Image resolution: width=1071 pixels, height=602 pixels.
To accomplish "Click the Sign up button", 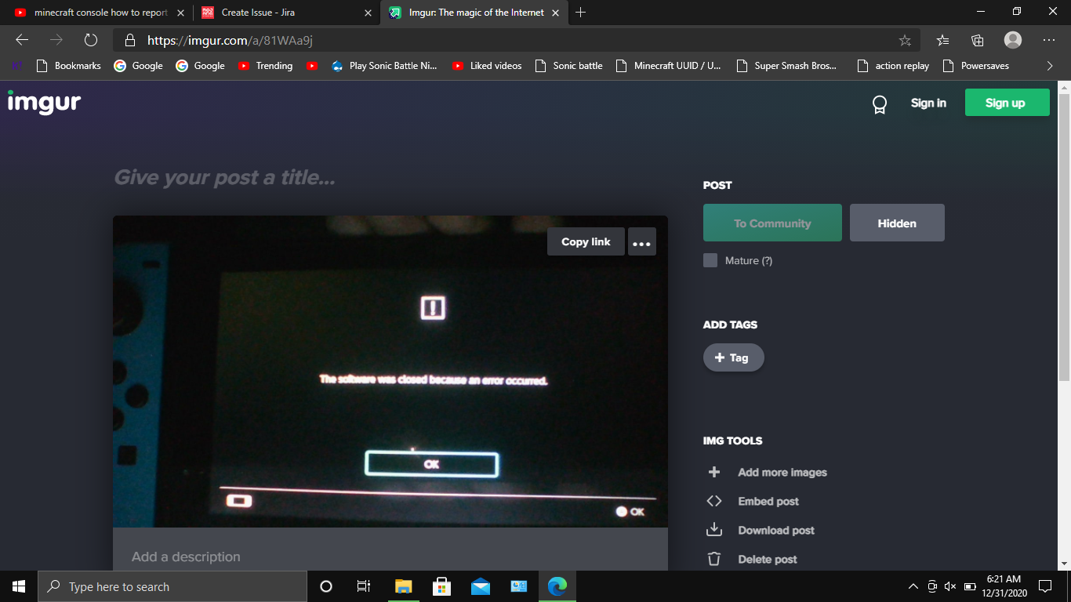I will [x=1007, y=103].
